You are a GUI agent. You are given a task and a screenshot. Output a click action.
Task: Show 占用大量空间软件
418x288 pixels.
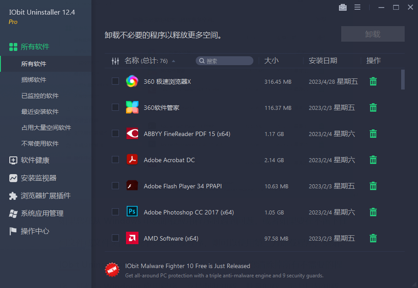(46, 128)
